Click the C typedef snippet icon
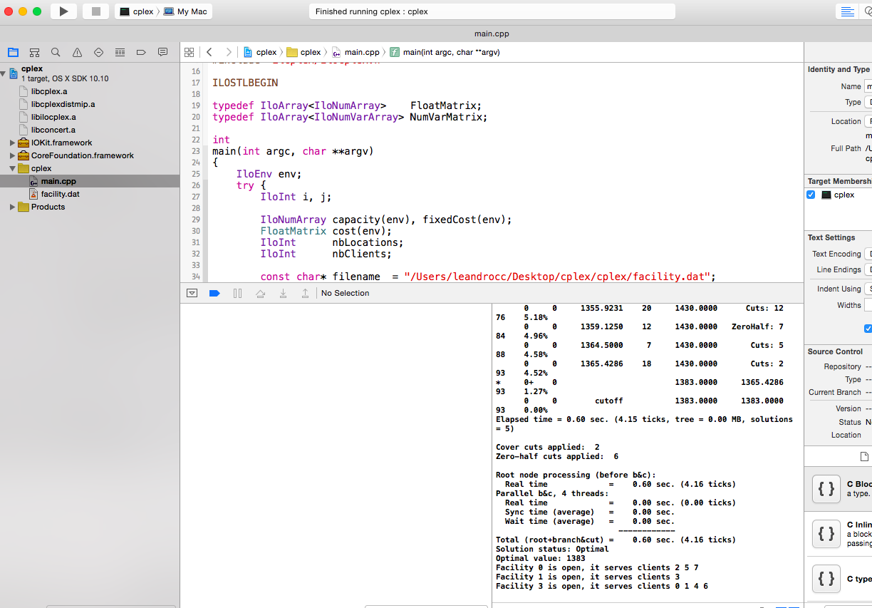The height and width of the screenshot is (608, 872). [x=826, y=579]
